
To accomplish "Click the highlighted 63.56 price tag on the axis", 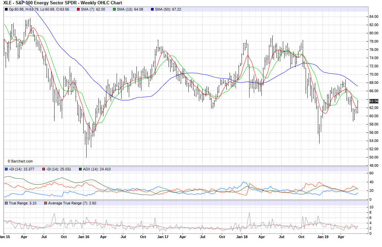I will tap(374, 101).
